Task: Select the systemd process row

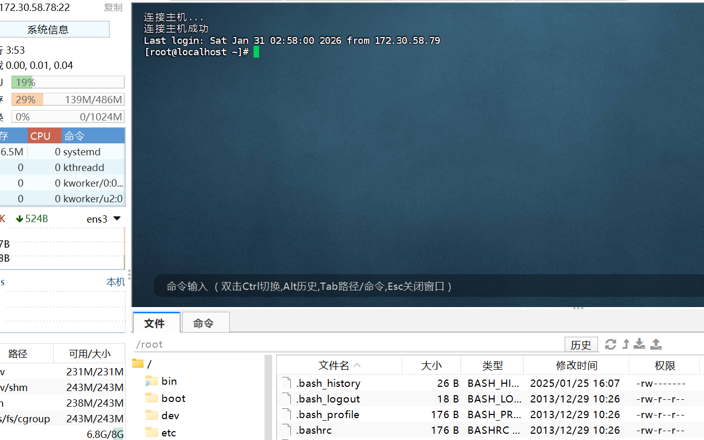Action: 62,152
